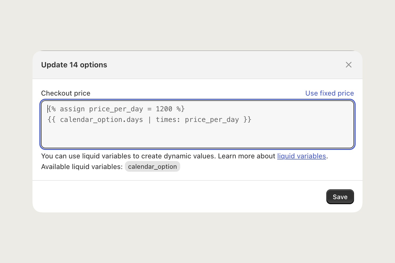Image resolution: width=395 pixels, height=263 pixels.
Task: Click the pipe character in the code
Action: pos(150,120)
